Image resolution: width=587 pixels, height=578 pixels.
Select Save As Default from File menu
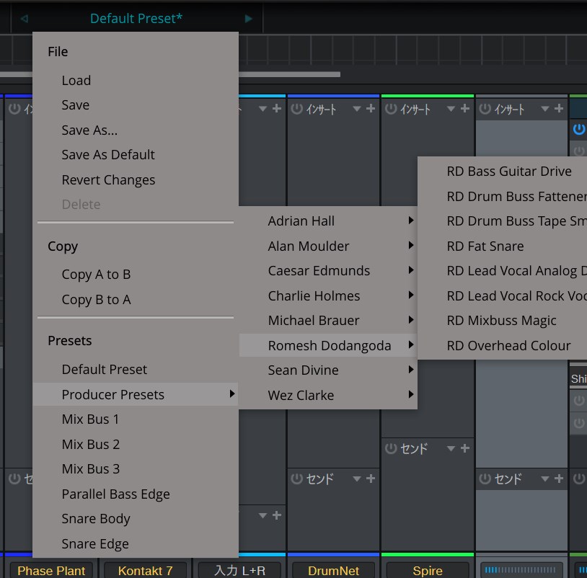click(x=108, y=155)
